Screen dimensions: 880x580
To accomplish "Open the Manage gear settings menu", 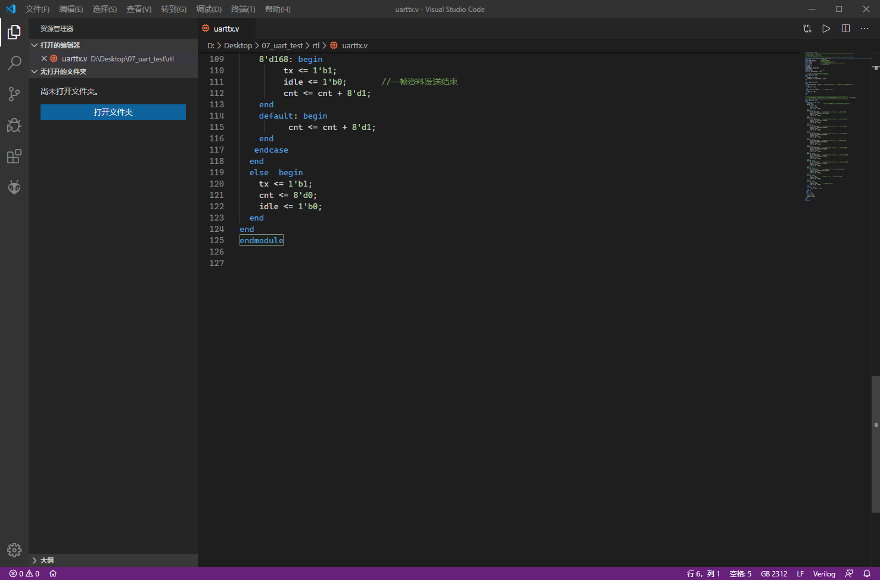I will click(x=14, y=550).
